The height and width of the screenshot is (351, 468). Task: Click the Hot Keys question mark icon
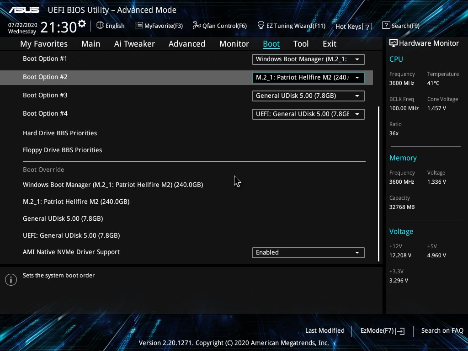coord(367,27)
